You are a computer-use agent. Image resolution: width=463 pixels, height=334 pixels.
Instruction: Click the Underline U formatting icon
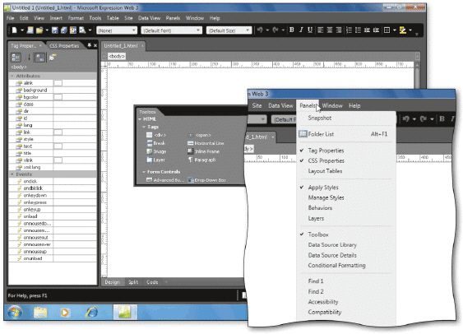pos(310,30)
